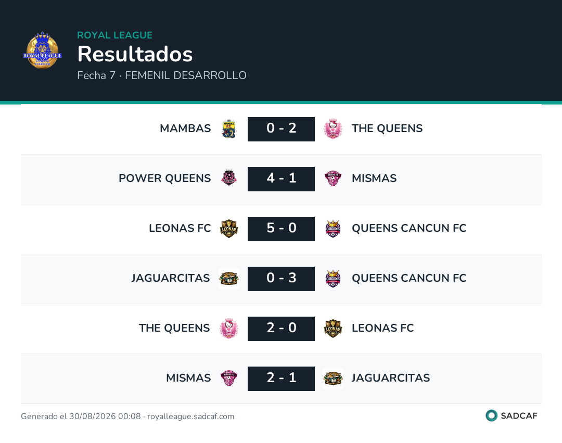Select the 0 - 2 score box
Image resolution: width=562 pixels, height=443 pixels.
(282, 129)
